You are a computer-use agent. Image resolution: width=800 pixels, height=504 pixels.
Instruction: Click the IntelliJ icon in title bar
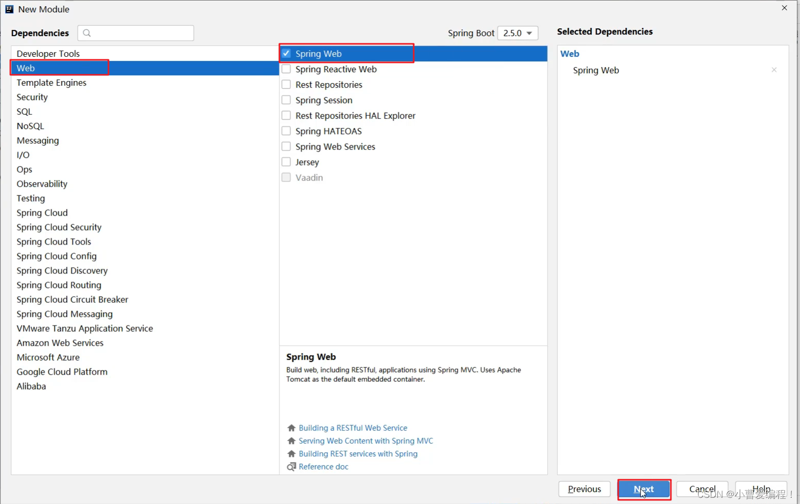pos(9,9)
